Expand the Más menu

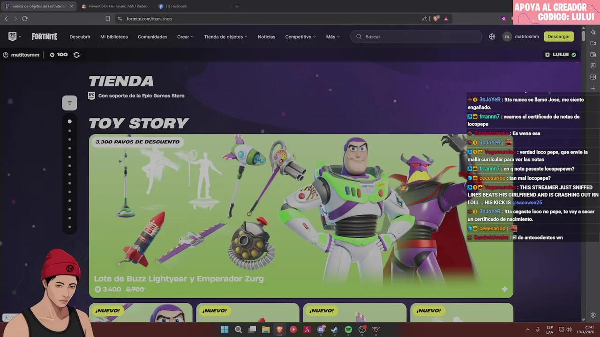333,37
